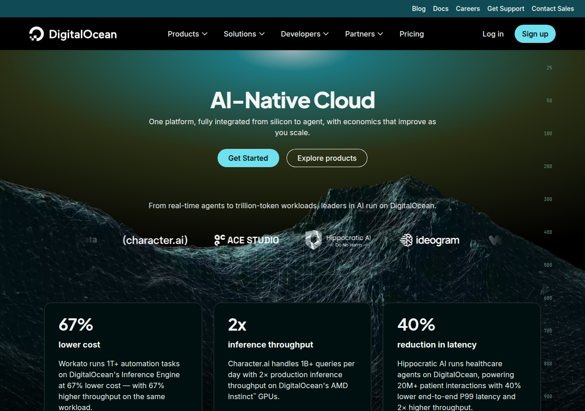The width and height of the screenshot is (585, 411).
Task: Open the Careers link
Action: click(x=468, y=9)
